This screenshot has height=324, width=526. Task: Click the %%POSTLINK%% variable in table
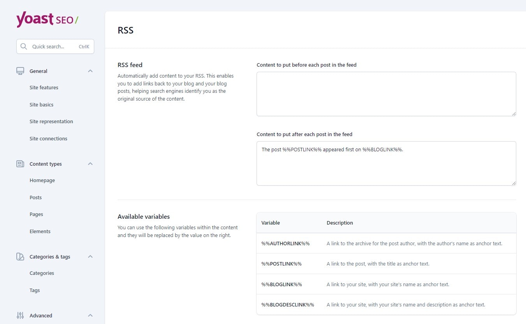pyautogui.click(x=281, y=264)
